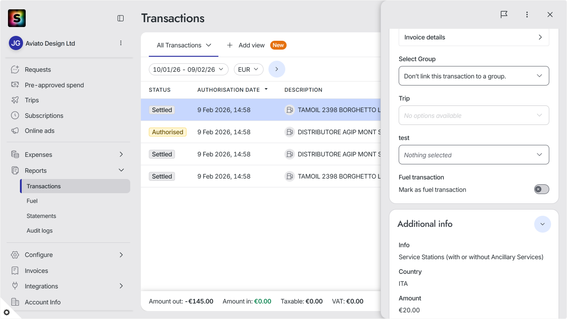Expand the Integrations submenu chevron
Image resolution: width=567 pixels, height=319 pixels.
(x=121, y=286)
